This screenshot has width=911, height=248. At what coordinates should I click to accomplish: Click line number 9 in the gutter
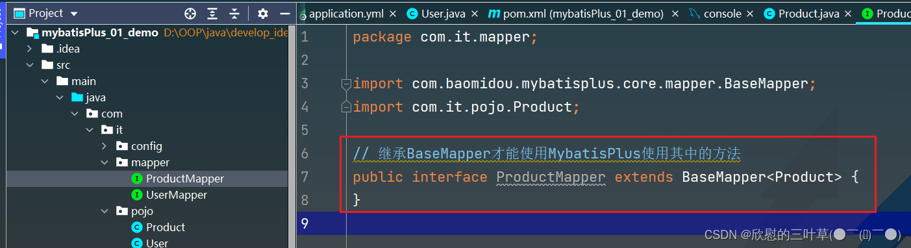coord(305,223)
